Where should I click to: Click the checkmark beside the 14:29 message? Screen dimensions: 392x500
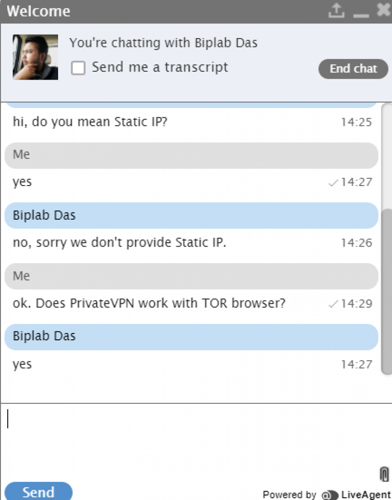tap(333, 304)
